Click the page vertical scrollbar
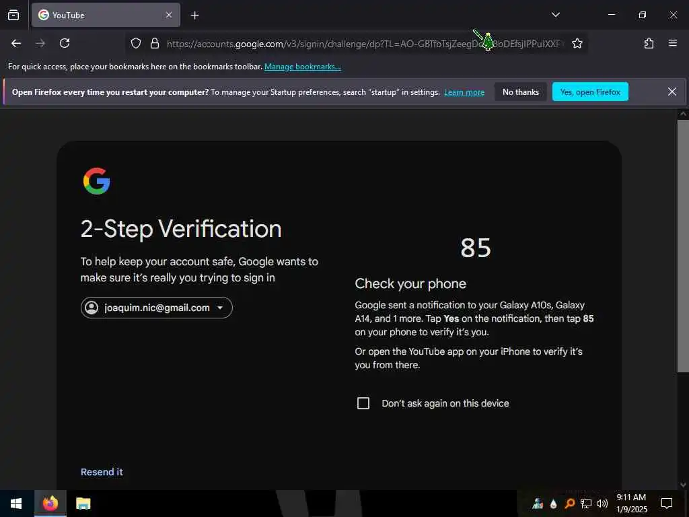This screenshot has width=689, height=517. point(683,246)
